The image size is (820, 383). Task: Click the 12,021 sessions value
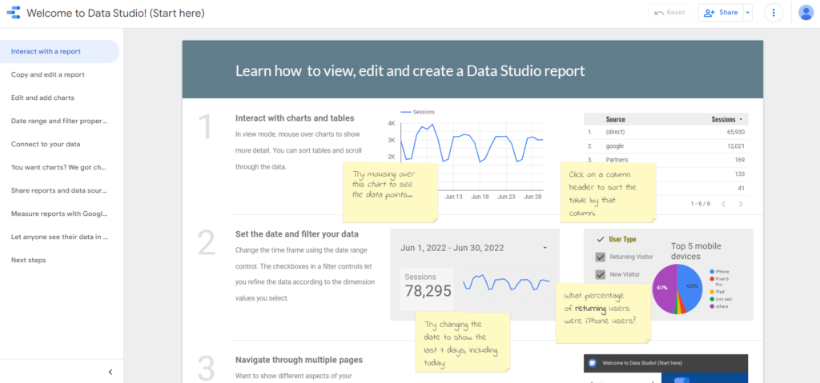click(x=736, y=146)
